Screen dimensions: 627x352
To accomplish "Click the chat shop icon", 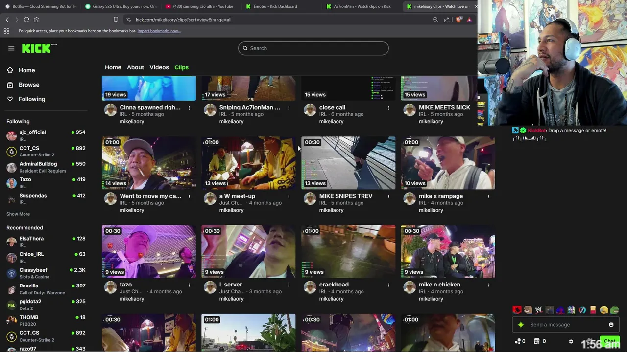I will click(536, 341).
